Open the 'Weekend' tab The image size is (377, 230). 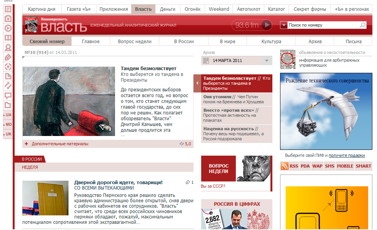[219, 9]
